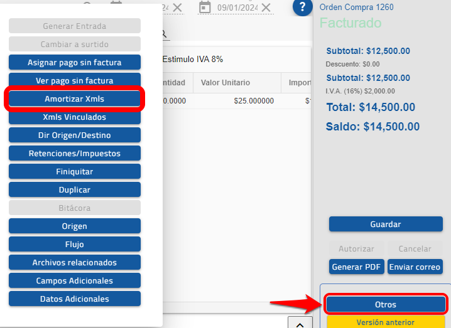The image size is (451, 328).
Task: Select Amortizar Xmls from the menu
Action: pyautogui.click(x=75, y=99)
